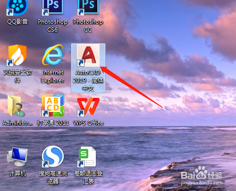Viewport: 236px width, 191px height.
Task: Click the "Photoshop CS6" label text
Action: [52, 26]
